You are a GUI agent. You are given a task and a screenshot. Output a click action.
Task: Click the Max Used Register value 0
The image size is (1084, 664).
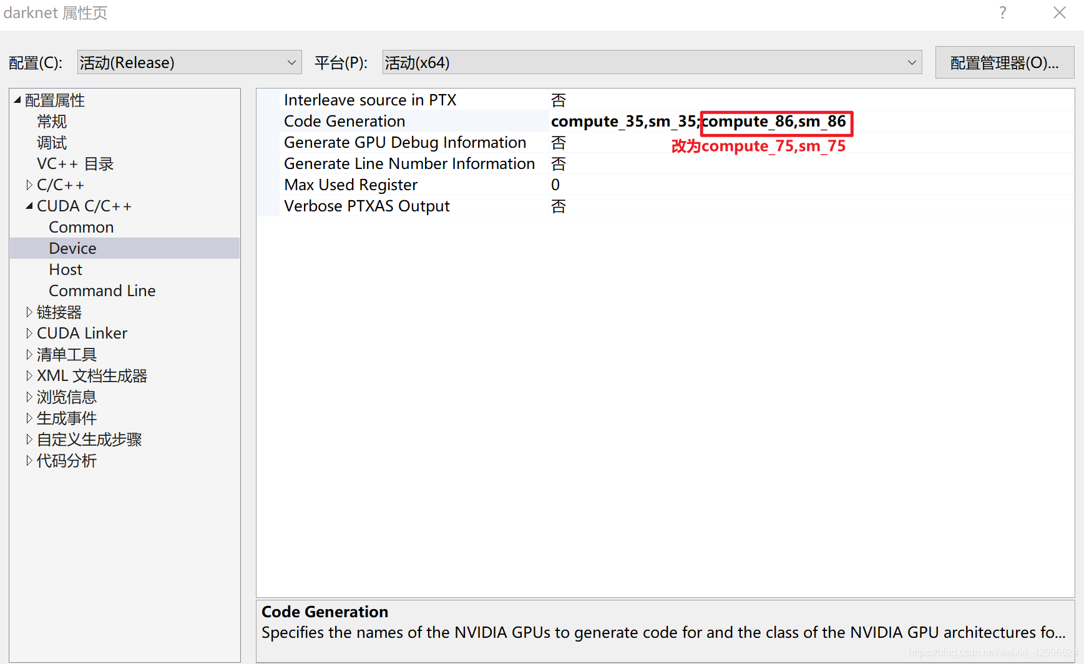(555, 185)
